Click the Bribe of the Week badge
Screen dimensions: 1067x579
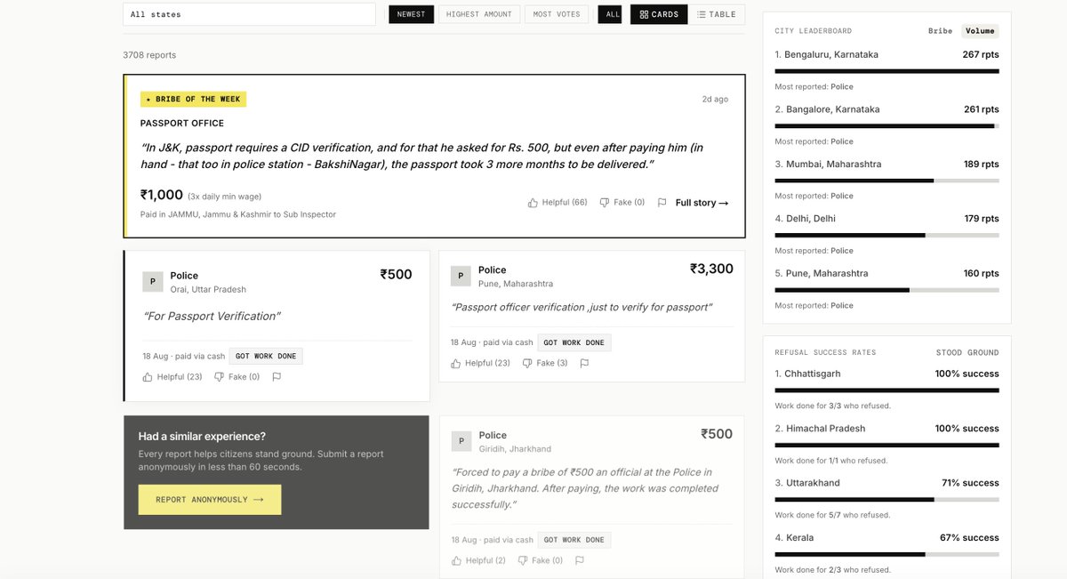pyautogui.click(x=193, y=100)
